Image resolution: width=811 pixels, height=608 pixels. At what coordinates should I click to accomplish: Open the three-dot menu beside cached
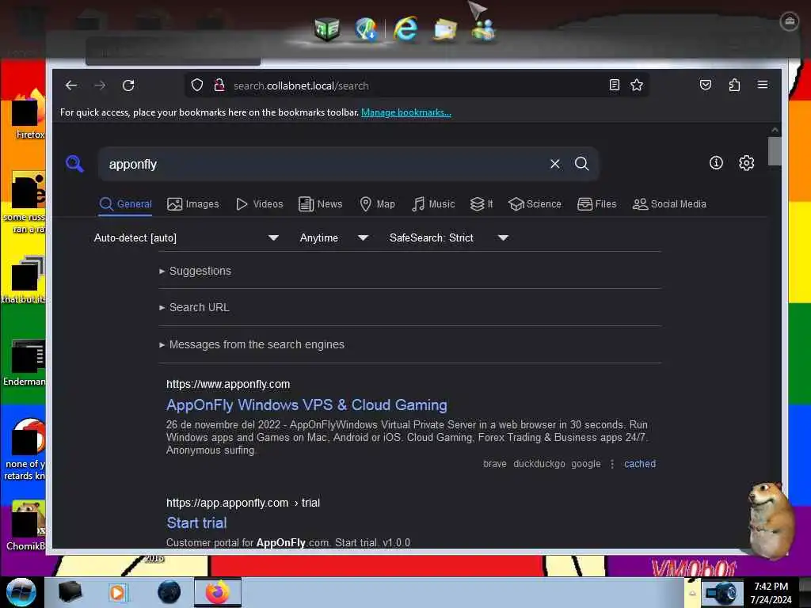612,464
